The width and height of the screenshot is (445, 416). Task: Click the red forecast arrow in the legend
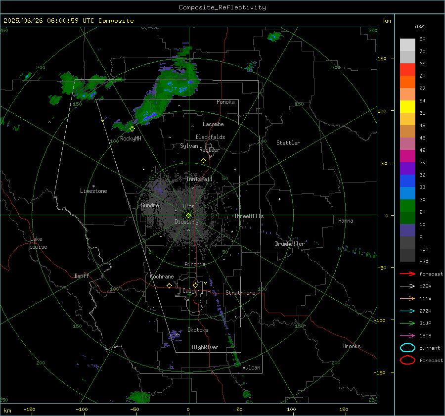point(407,274)
